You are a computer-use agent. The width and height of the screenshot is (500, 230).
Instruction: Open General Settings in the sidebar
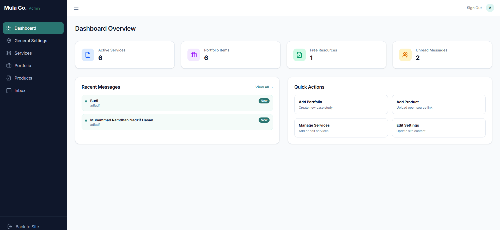point(33,41)
